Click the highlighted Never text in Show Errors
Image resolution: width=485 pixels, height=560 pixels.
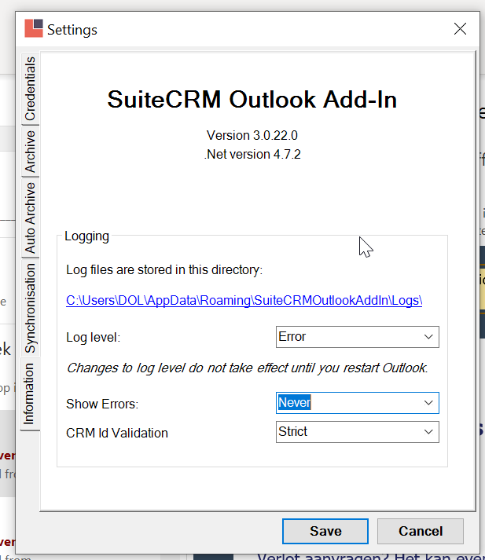(295, 402)
